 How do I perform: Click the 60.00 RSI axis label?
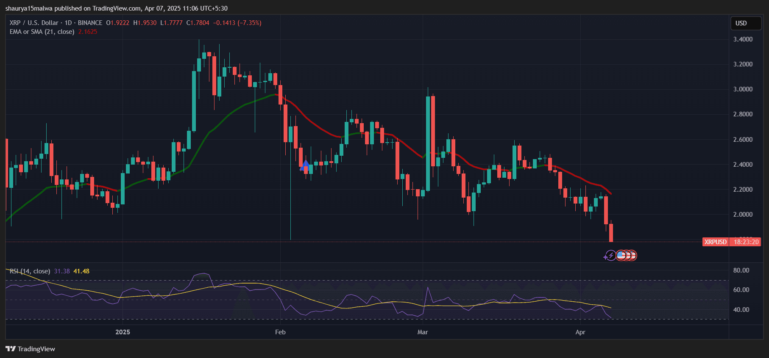(741, 290)
